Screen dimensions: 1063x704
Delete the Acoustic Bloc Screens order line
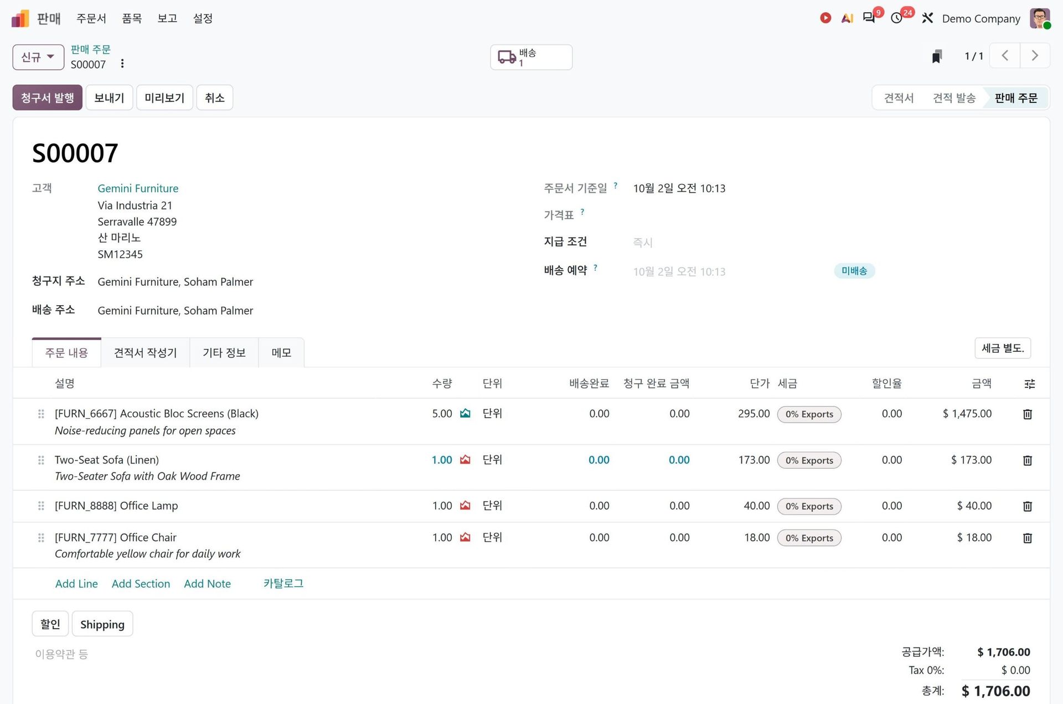click(x=1028, y=414)
